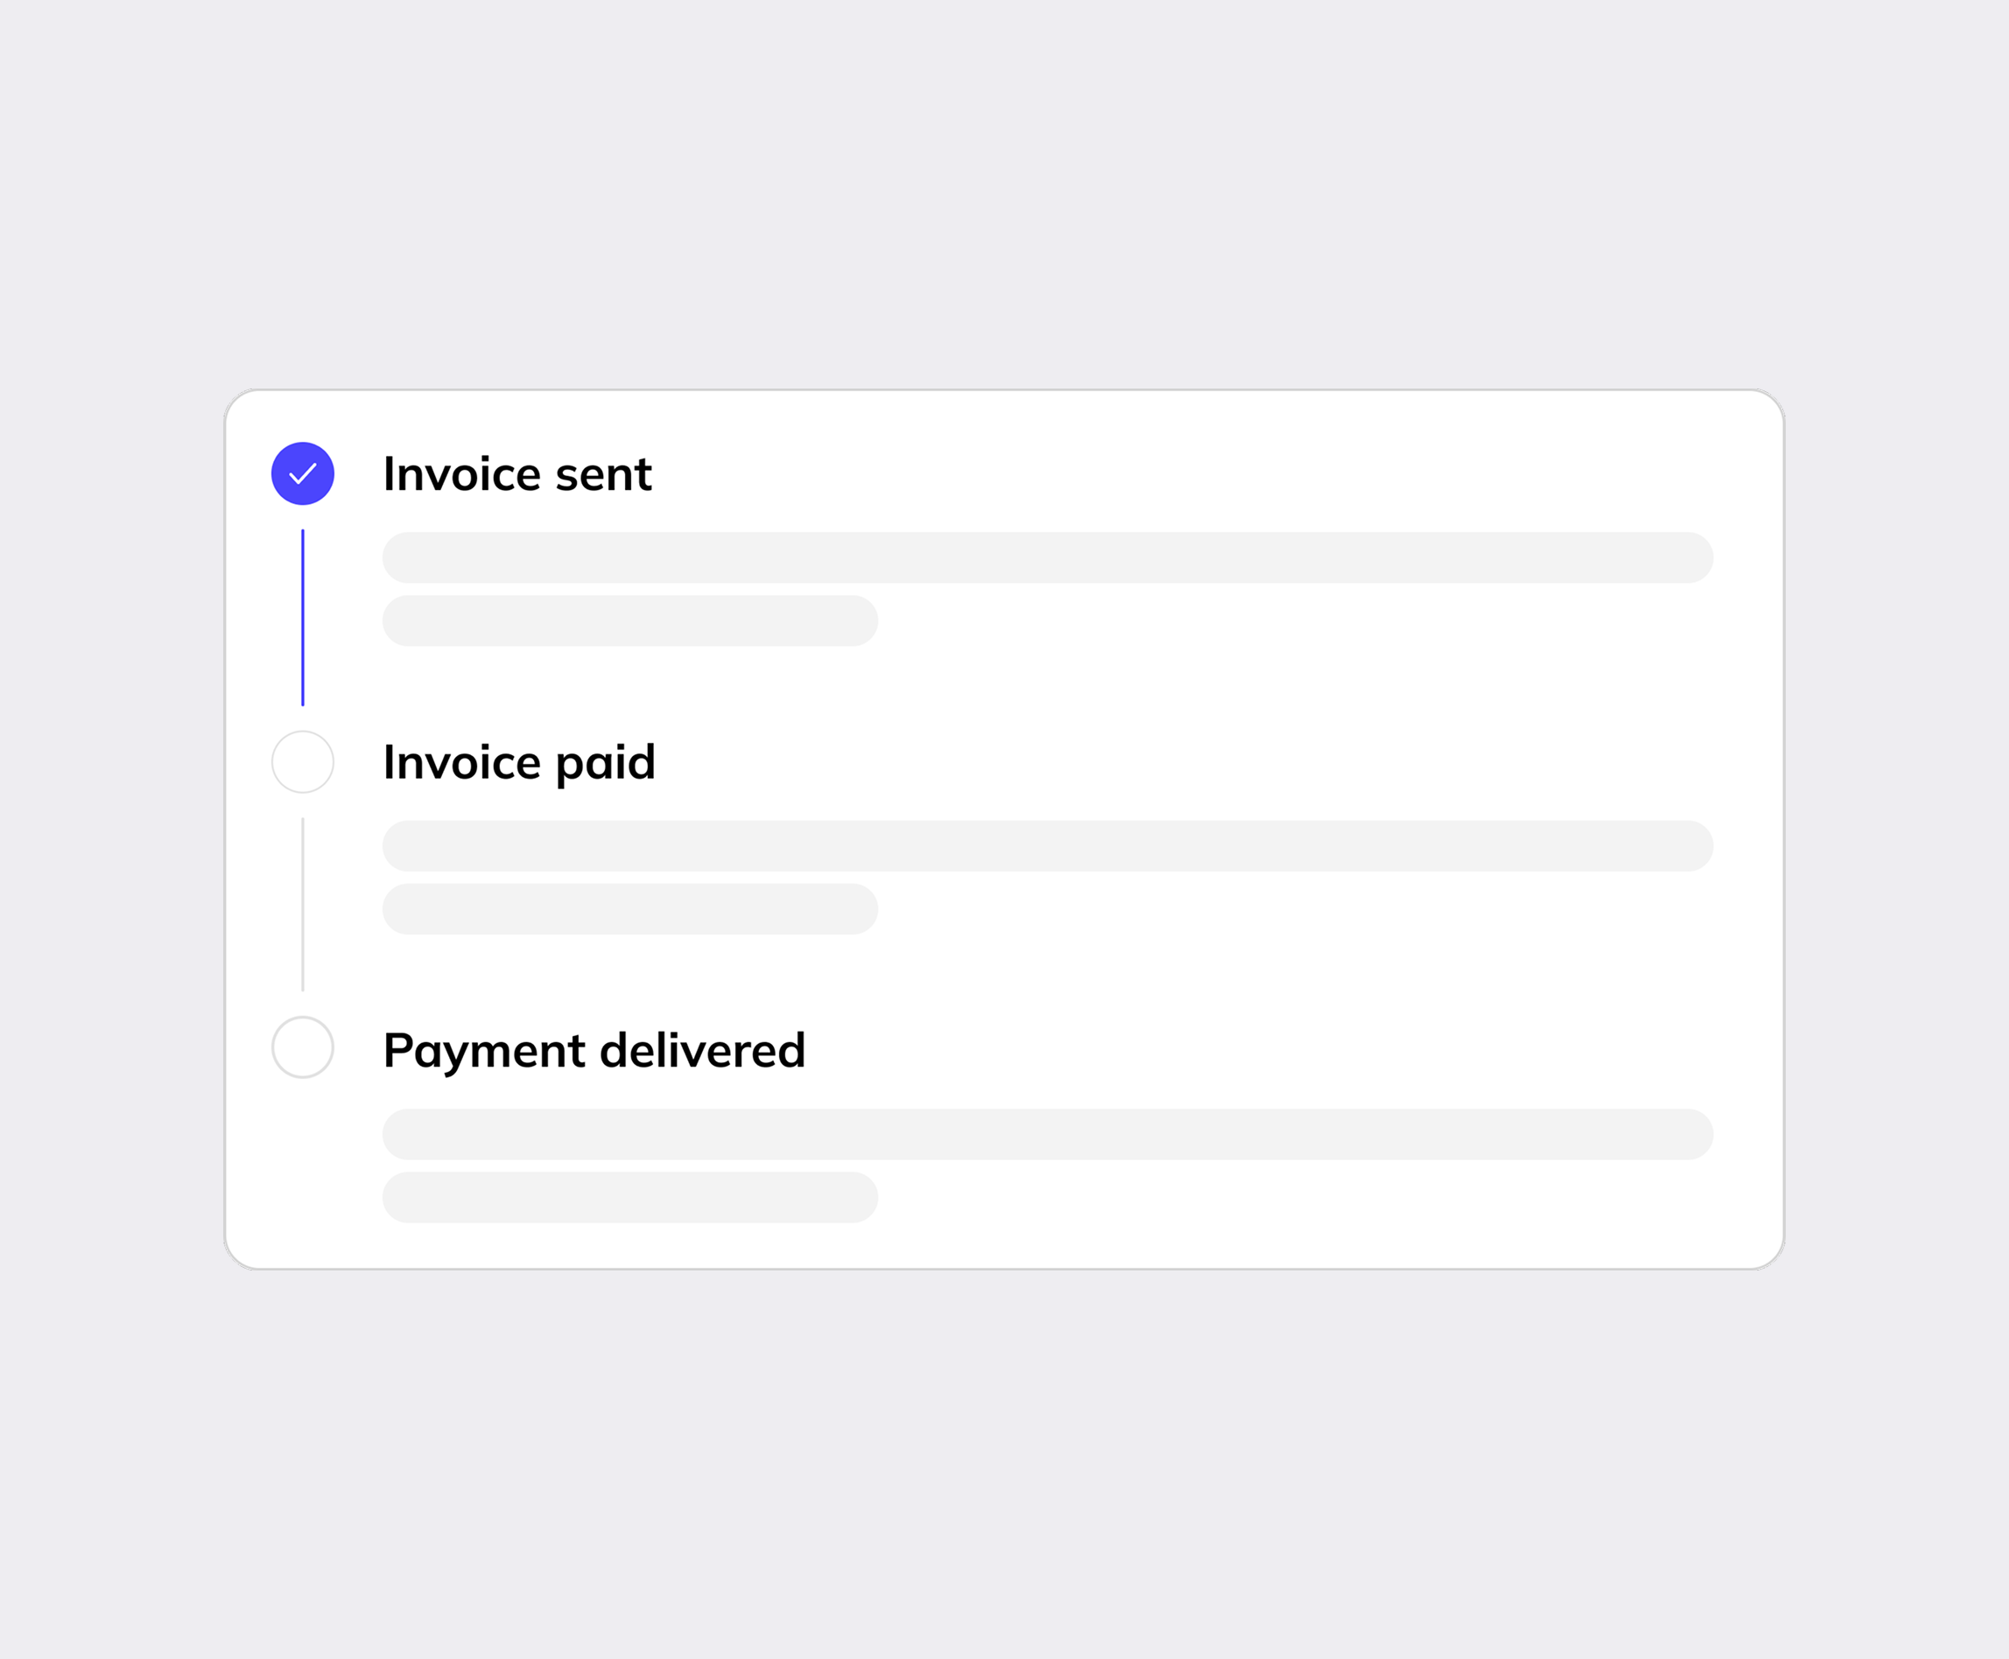Click the Invoice paid heading
The image size is (2009, 1659).
[519, 765]
